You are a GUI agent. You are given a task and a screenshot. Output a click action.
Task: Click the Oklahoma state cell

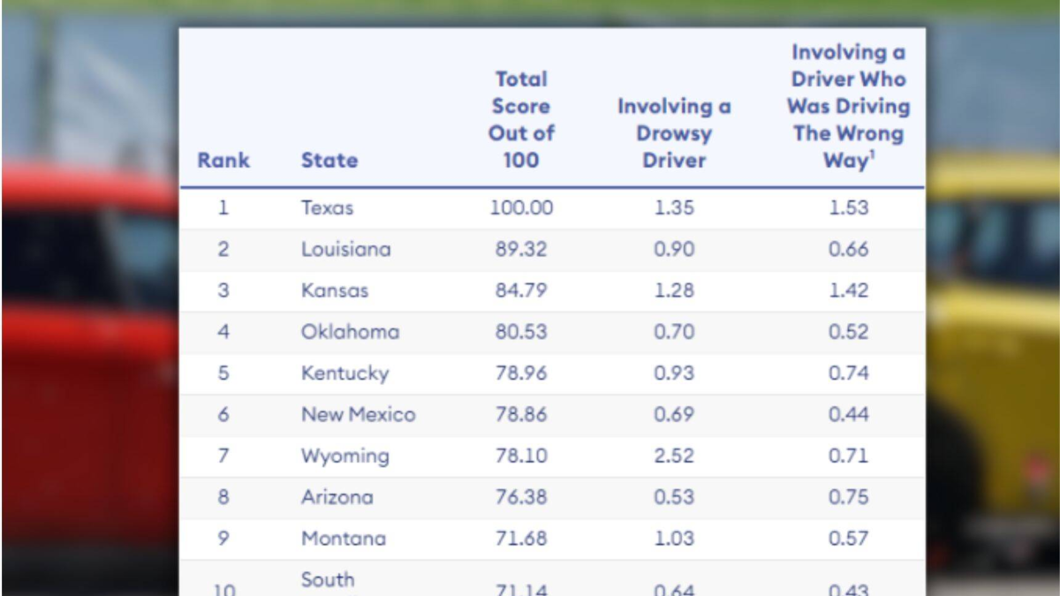click(350, 332)
